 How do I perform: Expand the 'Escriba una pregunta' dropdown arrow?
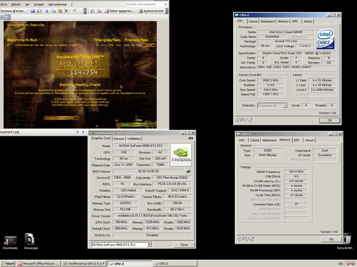(165, 4)
